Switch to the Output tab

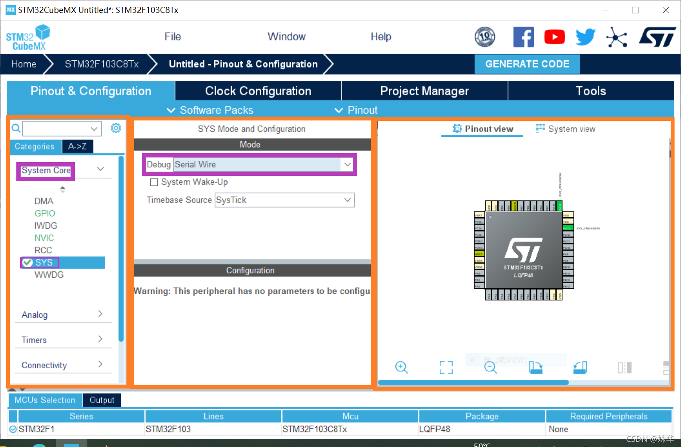[102, 400]
